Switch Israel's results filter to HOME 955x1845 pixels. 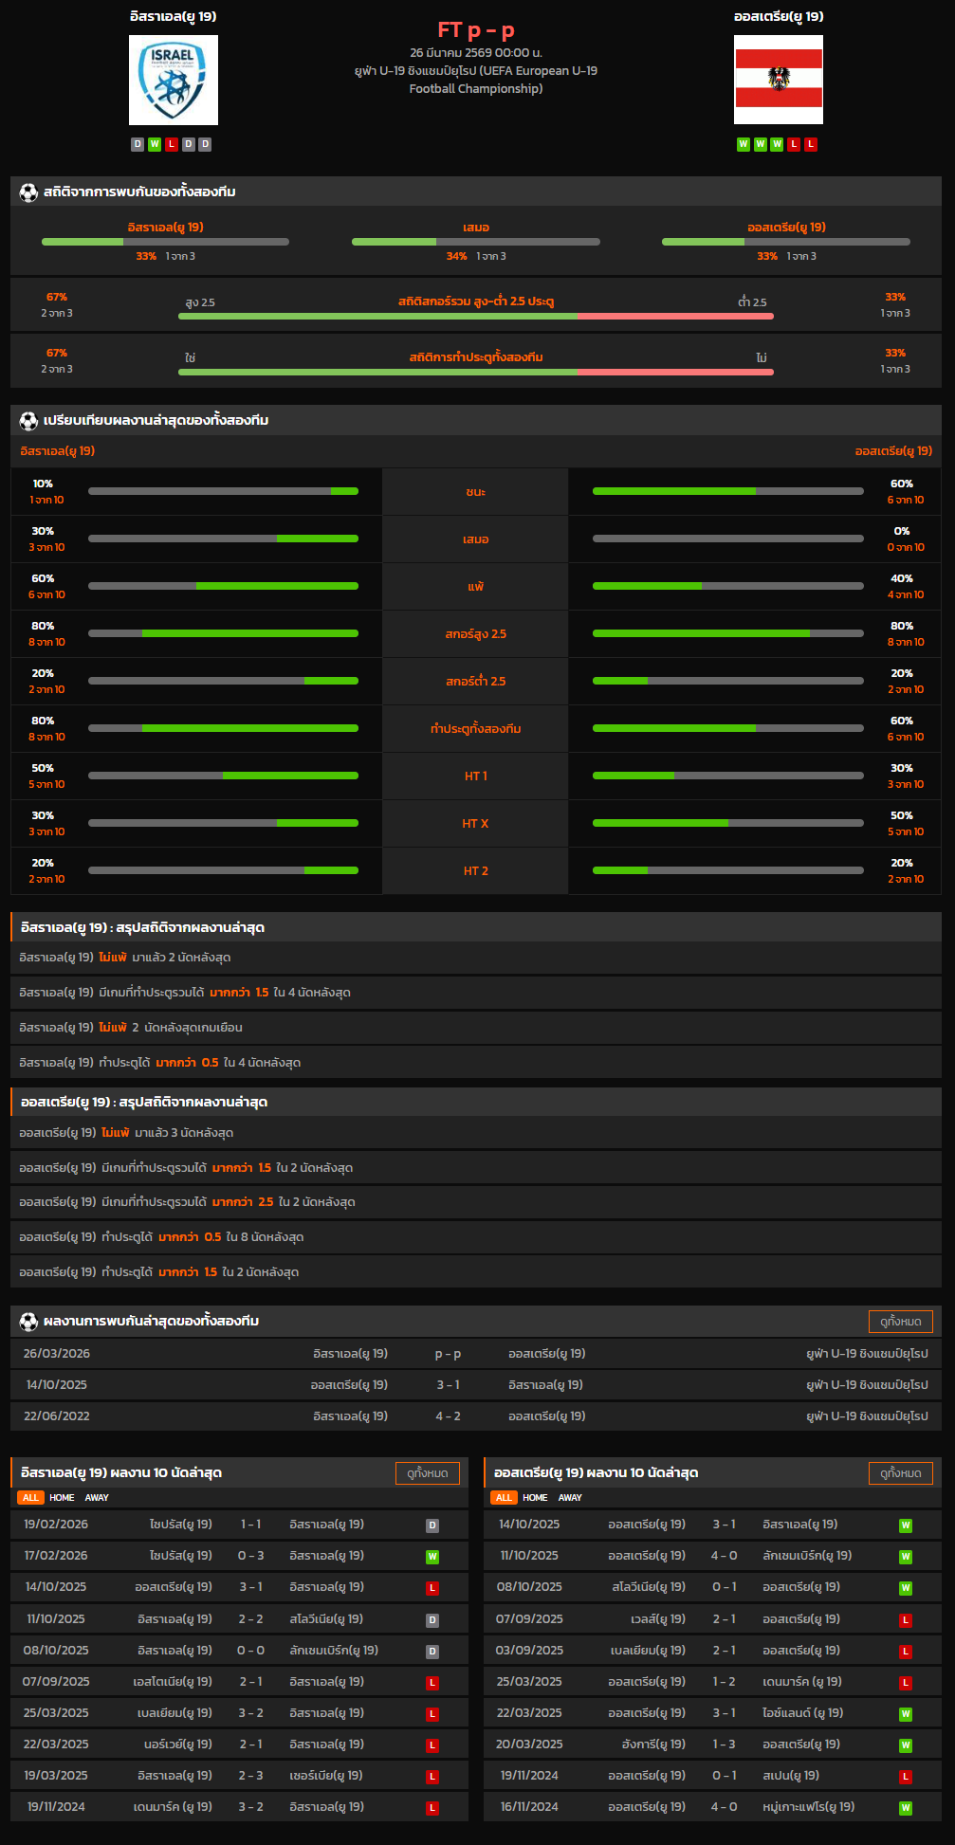coord(62,1498)
